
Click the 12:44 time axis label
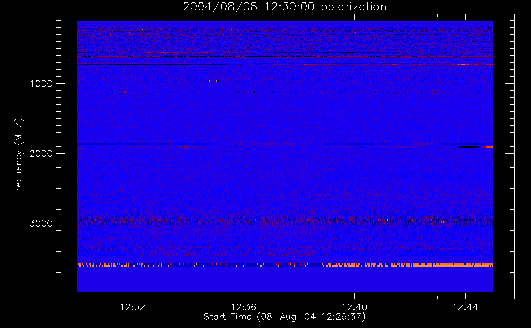(465, 307)
